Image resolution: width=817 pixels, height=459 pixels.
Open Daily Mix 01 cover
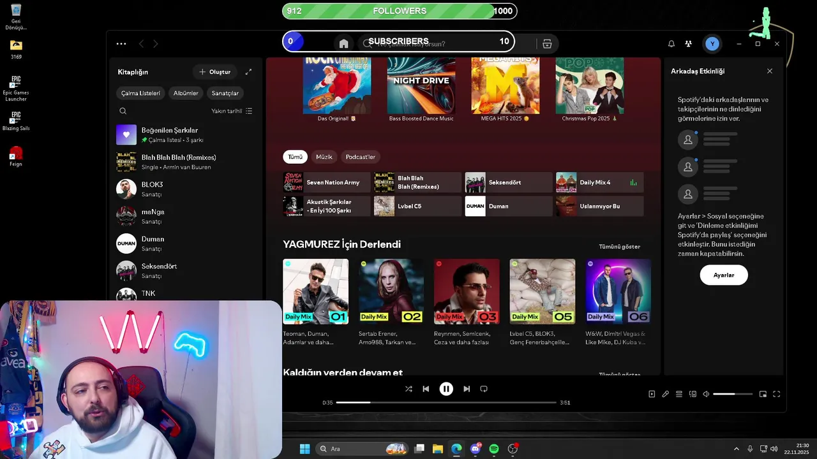[316, 291]
